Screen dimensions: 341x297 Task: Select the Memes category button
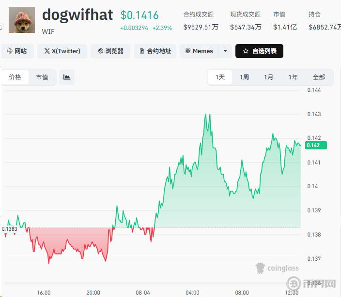click(199, 51)
